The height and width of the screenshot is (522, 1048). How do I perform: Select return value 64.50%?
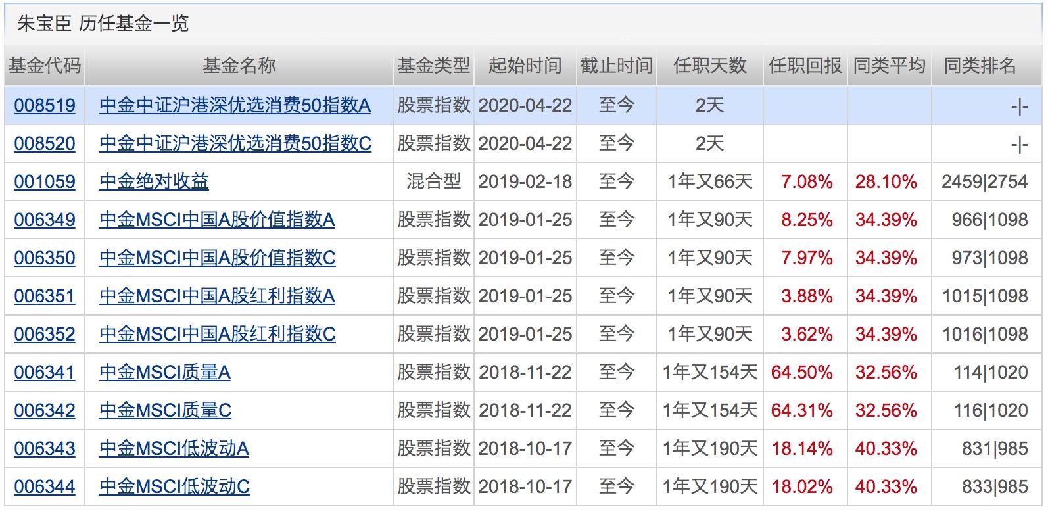coord(802,372)
